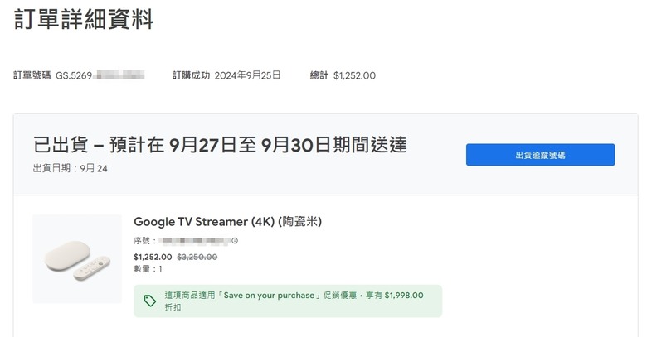Viewport: 647px width, 337px height.
Task: Click the 訂購成功 label
Action: click(x=191, y=75)
